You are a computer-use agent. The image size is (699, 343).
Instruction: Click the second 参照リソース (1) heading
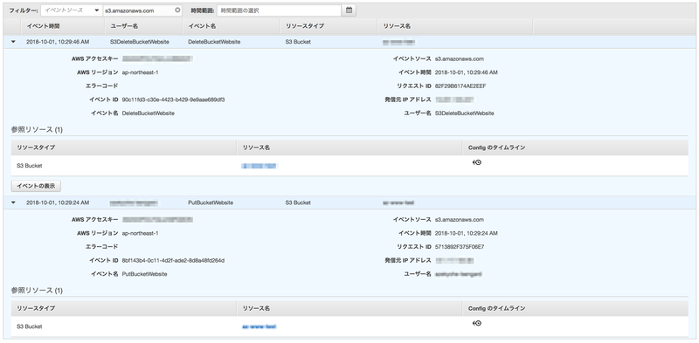tap(37, 291)
